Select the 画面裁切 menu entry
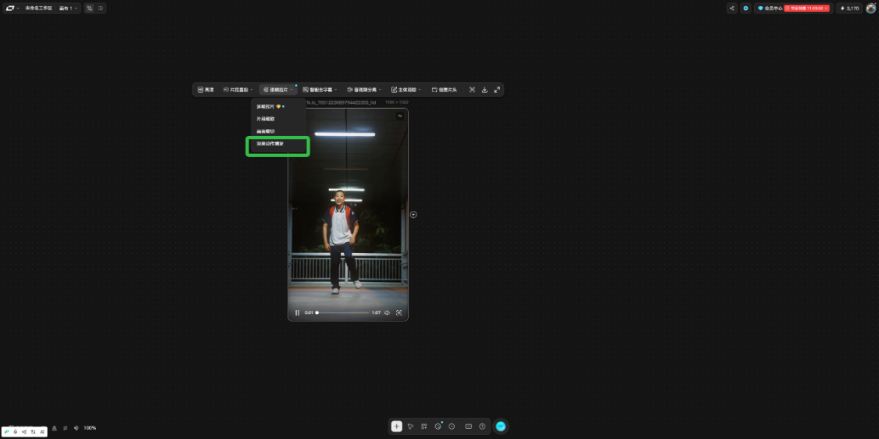879x439 pixels. click(278, 131)
